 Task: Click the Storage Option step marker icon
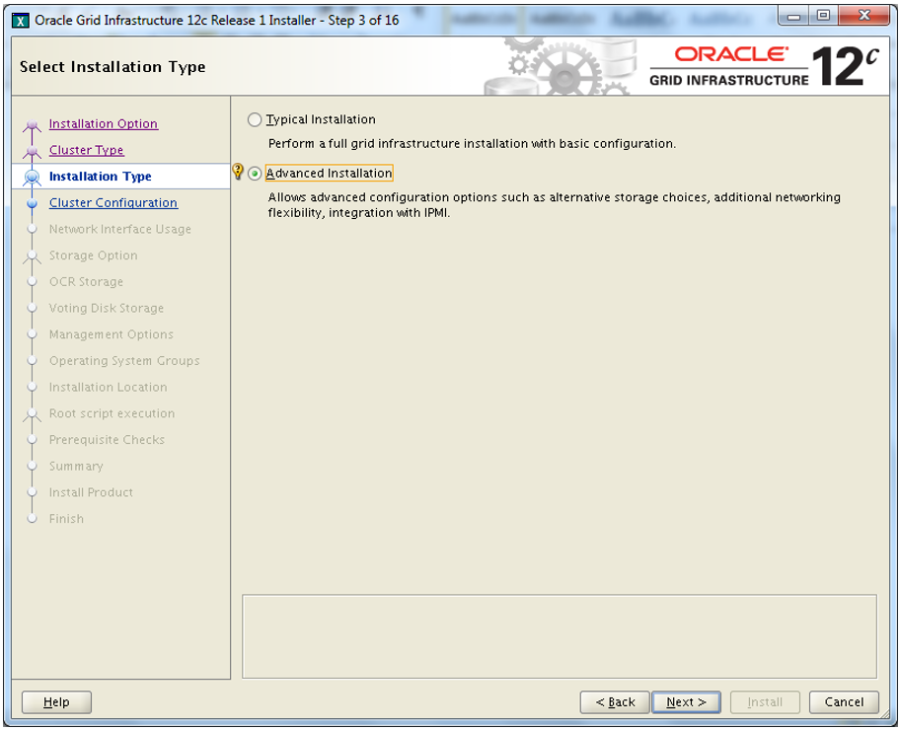pos(33,256)
